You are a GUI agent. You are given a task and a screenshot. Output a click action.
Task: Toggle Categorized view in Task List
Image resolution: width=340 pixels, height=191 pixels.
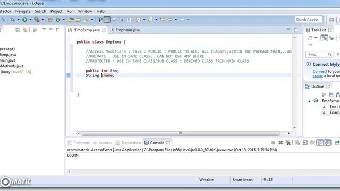pos(325,38)
